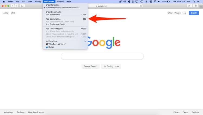
Task: Go forward with Safari forward arrow
Action: click(16, 6)
